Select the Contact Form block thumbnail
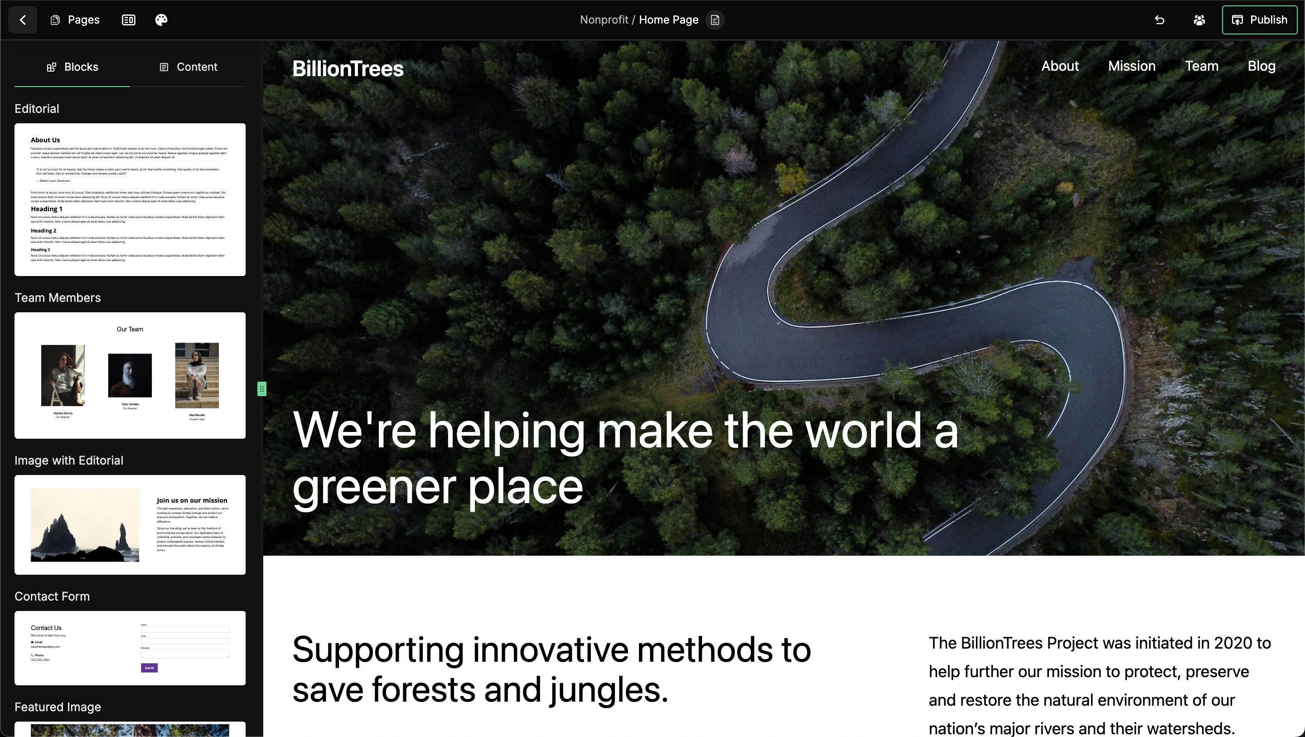Screen dimensions: 1305x737 [130, 647]
